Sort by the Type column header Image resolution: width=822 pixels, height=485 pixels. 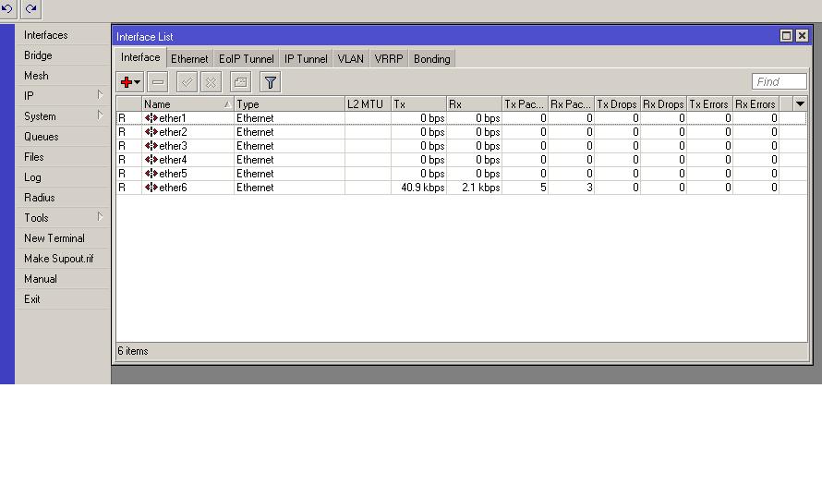[289, 103]
